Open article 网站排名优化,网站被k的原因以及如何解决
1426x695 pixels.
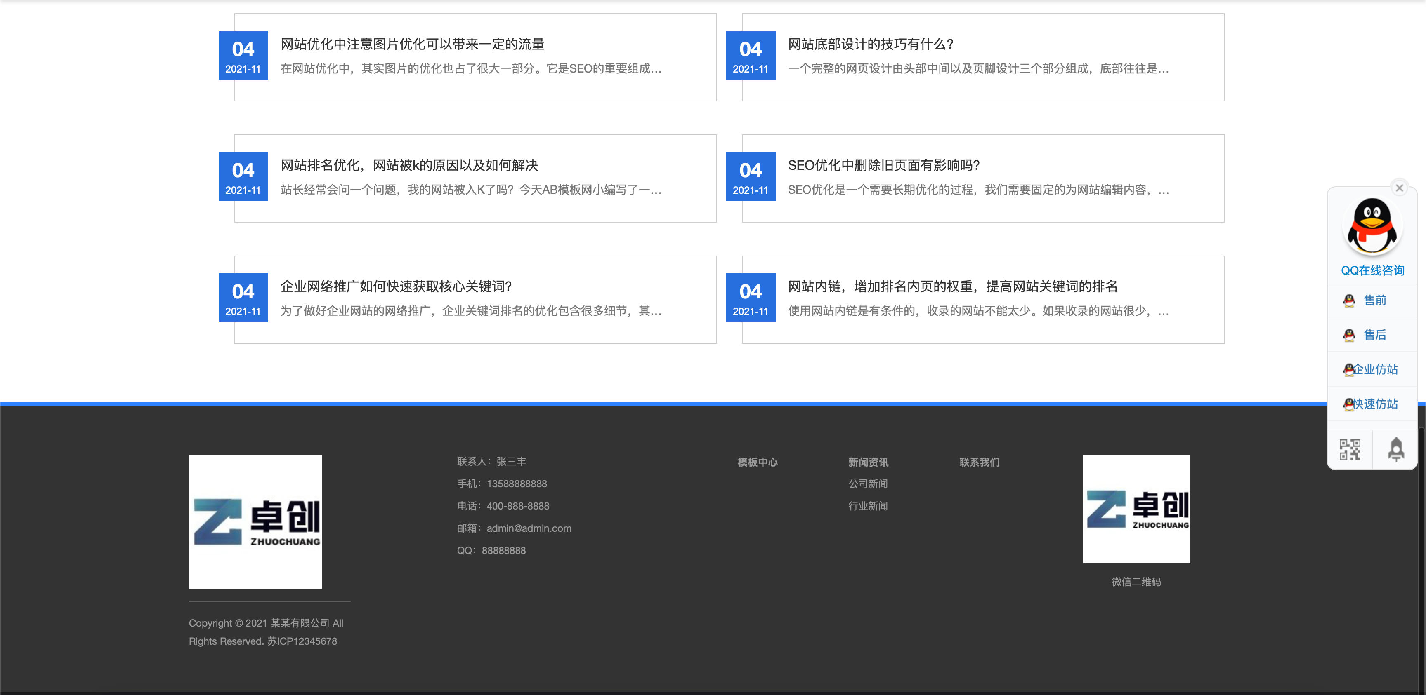(x=409, y=165)
